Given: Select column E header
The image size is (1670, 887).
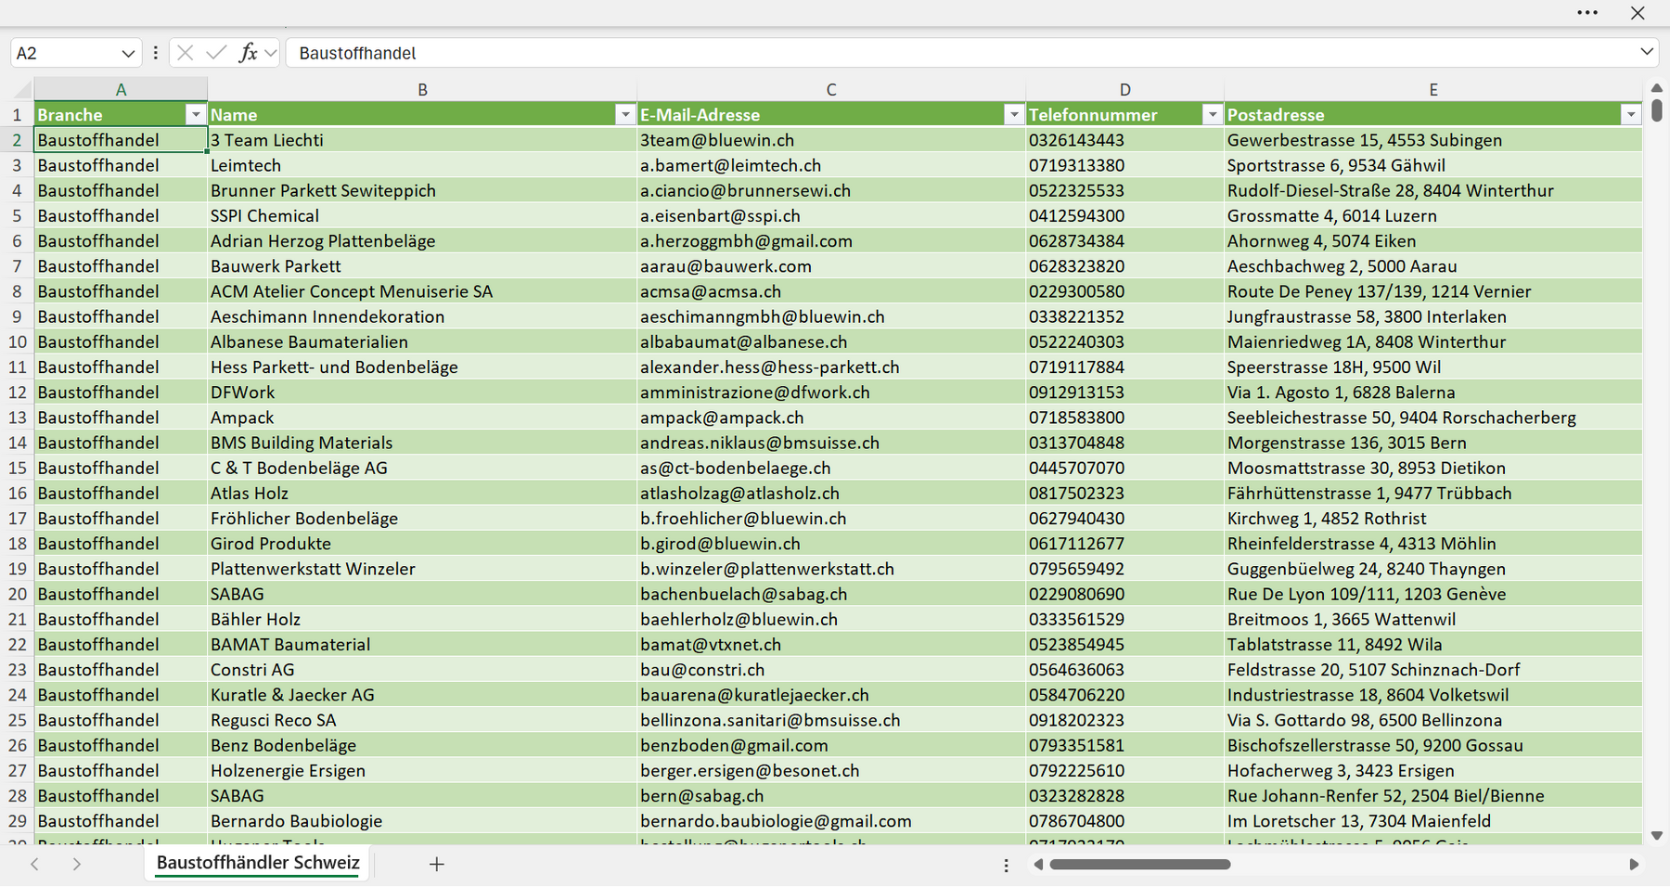Looking at the screenshot, I should tap(1433, 89).
